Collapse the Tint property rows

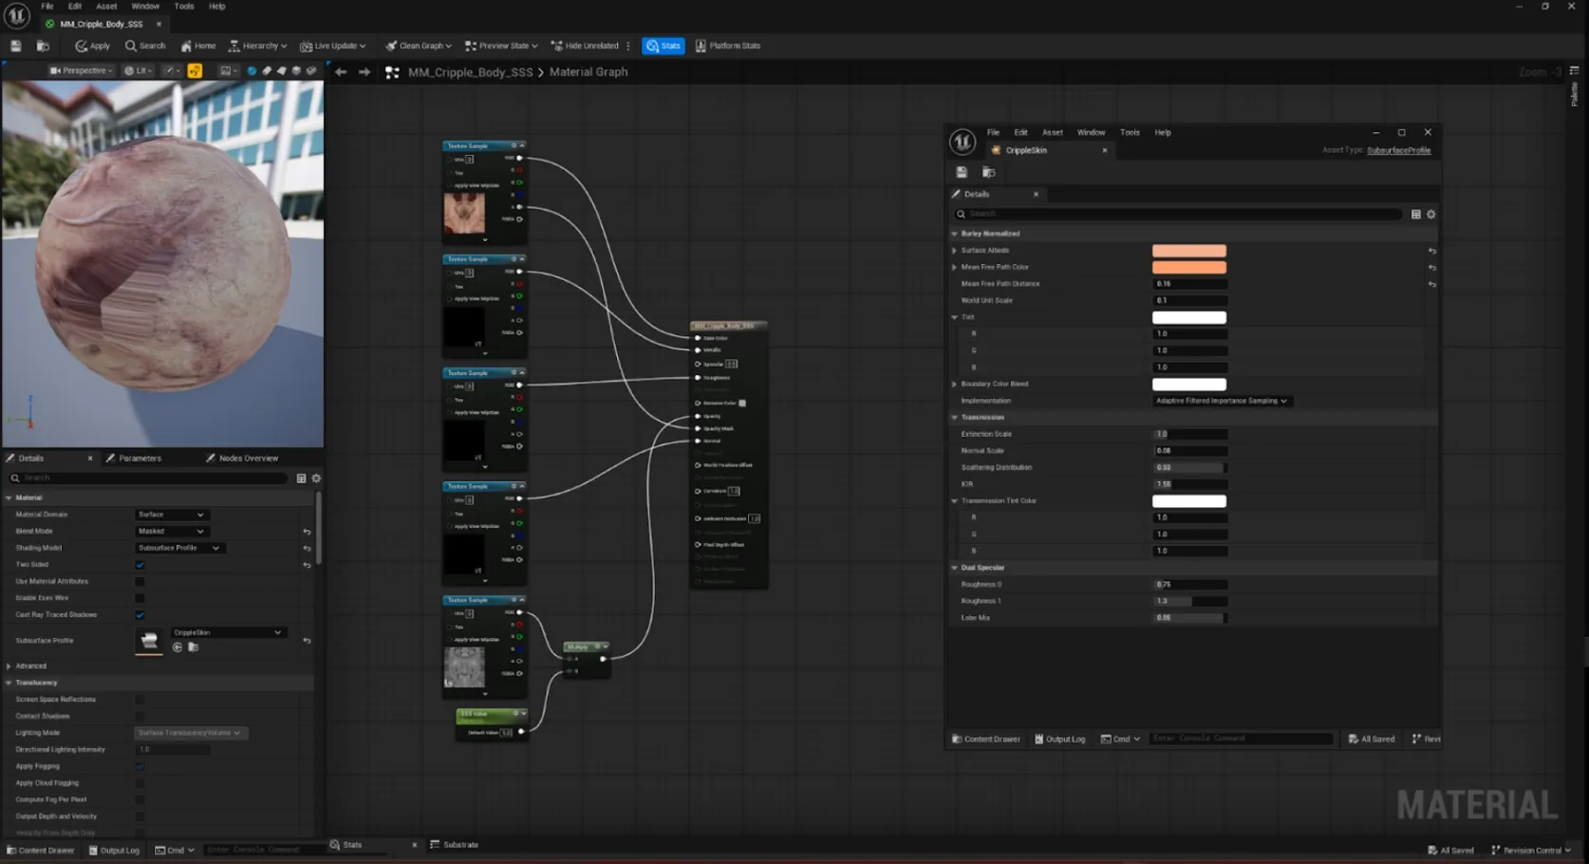pos(955,317)
